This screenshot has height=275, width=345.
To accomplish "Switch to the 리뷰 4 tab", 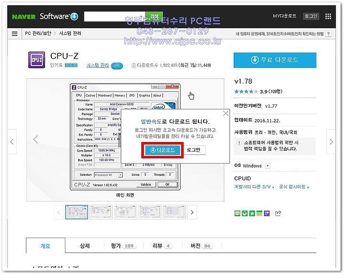I will tap(163, 246).
